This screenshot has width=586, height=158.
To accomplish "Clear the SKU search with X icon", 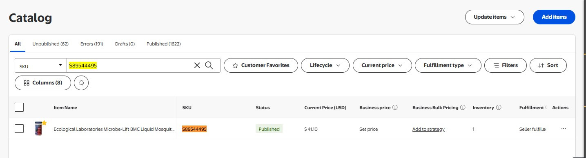I will coord(197,65).
